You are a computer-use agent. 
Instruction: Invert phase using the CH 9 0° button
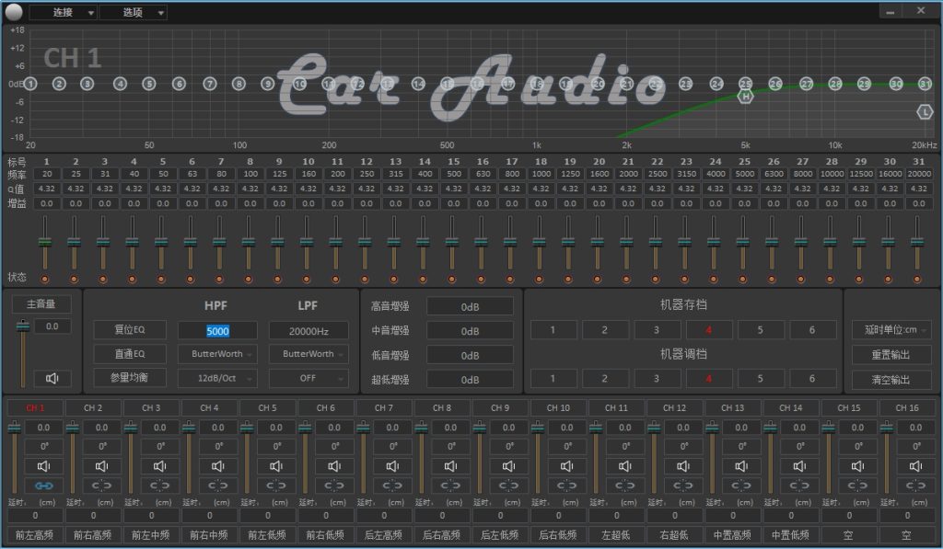coord(509,446)
